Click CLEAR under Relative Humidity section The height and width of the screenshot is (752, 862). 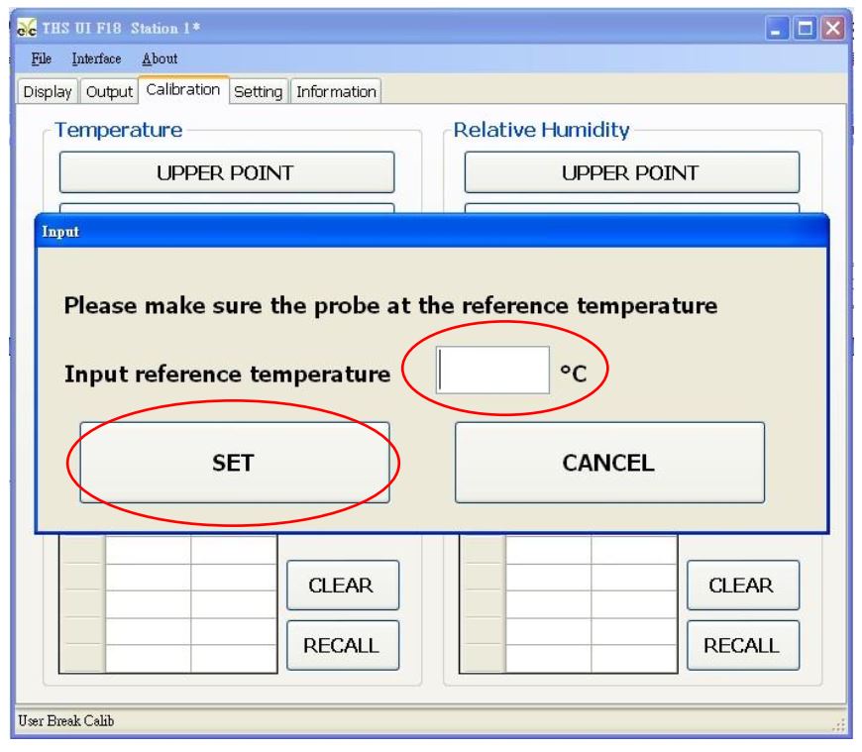(x=743, y=586)
